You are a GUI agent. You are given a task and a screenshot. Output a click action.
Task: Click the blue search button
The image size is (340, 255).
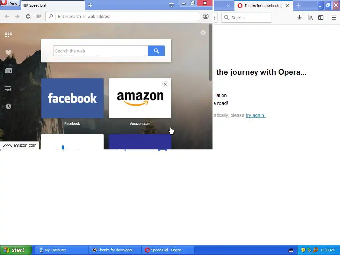156,51
